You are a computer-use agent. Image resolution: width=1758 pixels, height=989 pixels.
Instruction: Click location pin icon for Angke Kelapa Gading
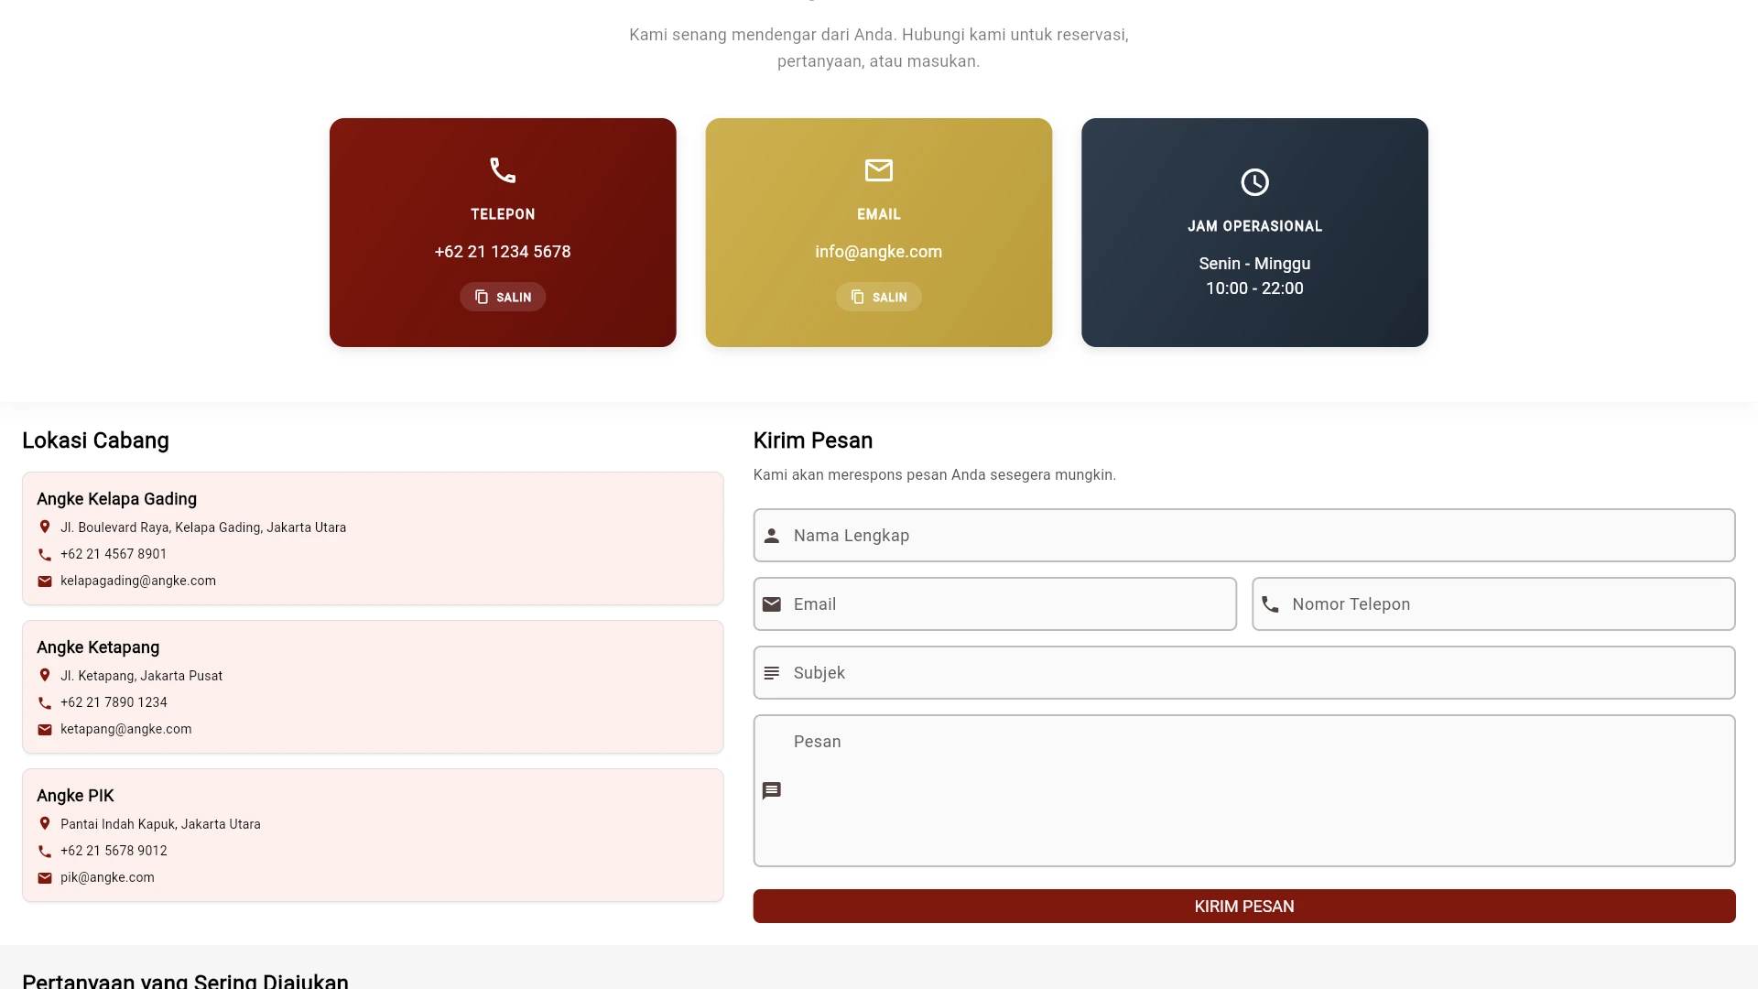45,527
